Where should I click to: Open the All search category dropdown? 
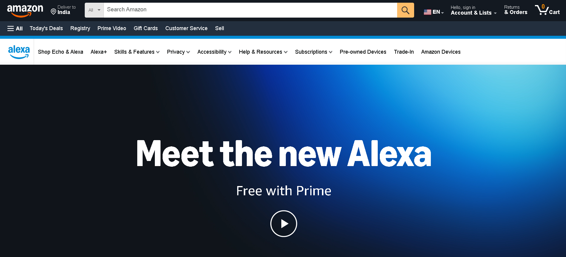(94, 10)
